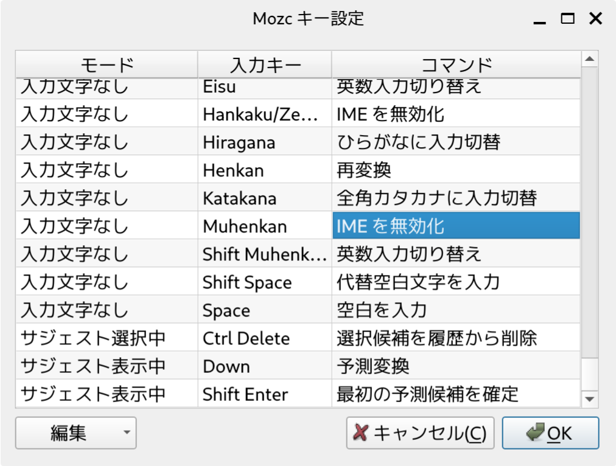Maximize the Mozc キー設定 window

pyautogui.click(x=567, y=19)
